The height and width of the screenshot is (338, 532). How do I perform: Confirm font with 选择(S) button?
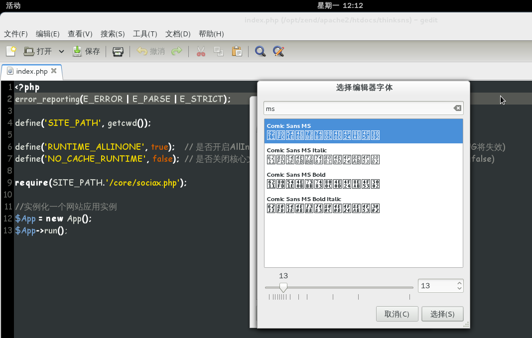click(442, 314)
